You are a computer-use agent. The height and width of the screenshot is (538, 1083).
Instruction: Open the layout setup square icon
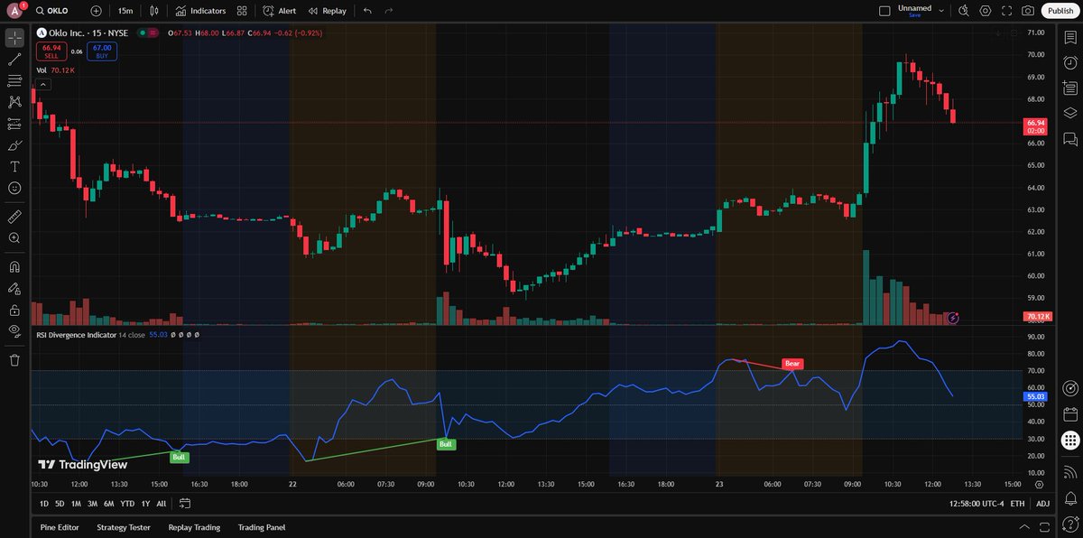coord(885,11)
